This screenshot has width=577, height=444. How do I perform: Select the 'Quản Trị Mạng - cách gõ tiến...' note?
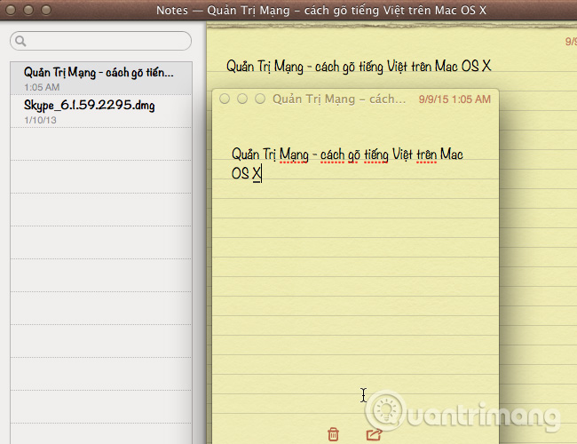(x=101, y=78)
